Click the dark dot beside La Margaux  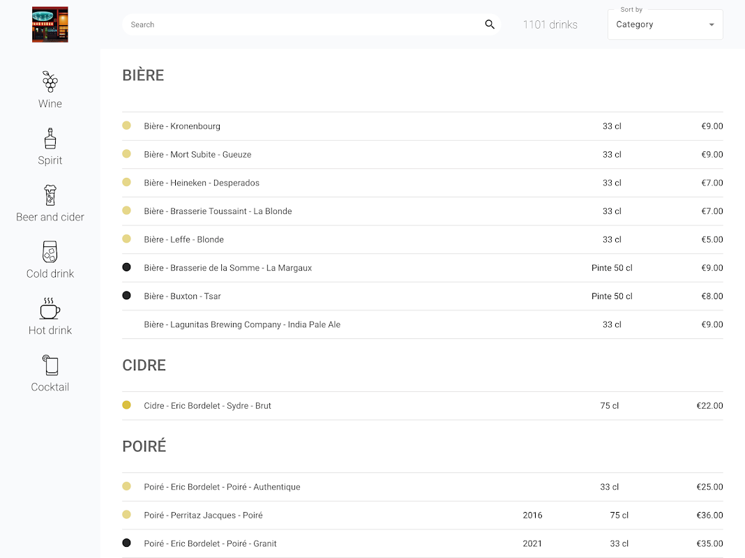click(x=126, y=267)
